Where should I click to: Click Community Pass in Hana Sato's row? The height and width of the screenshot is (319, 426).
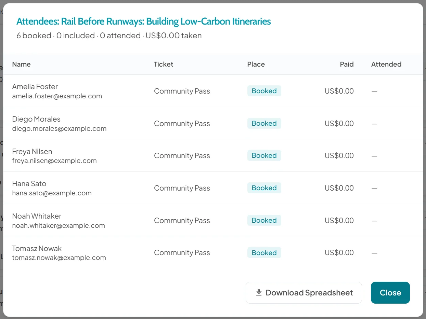(182, 188)
